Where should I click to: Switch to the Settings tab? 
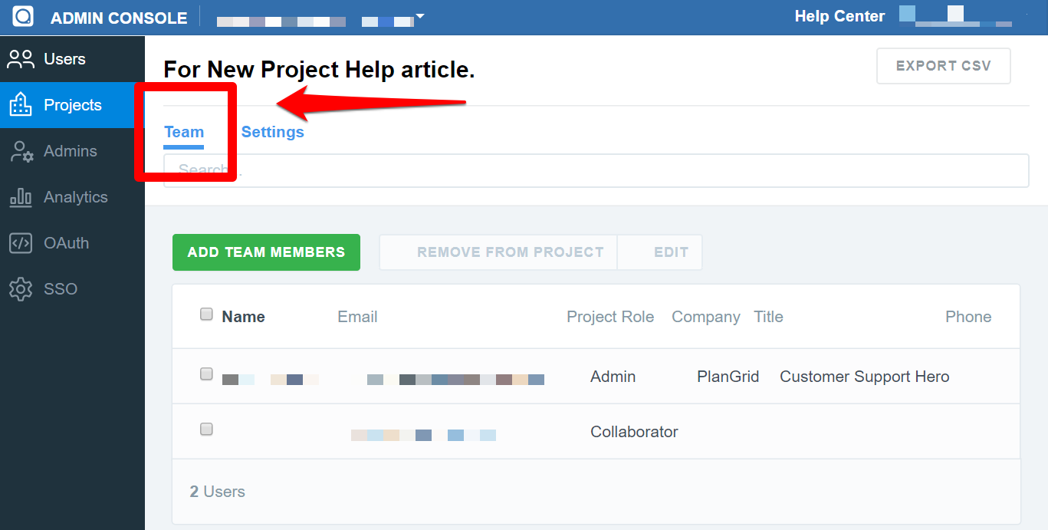pyautogui.click(x=273, y=132)
